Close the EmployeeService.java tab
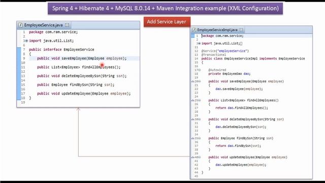The image size is (325, 183). 67,25
